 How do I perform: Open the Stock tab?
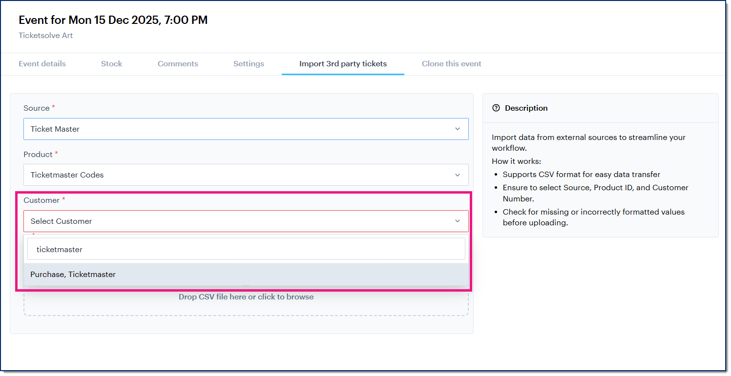(x=111, y=64)
